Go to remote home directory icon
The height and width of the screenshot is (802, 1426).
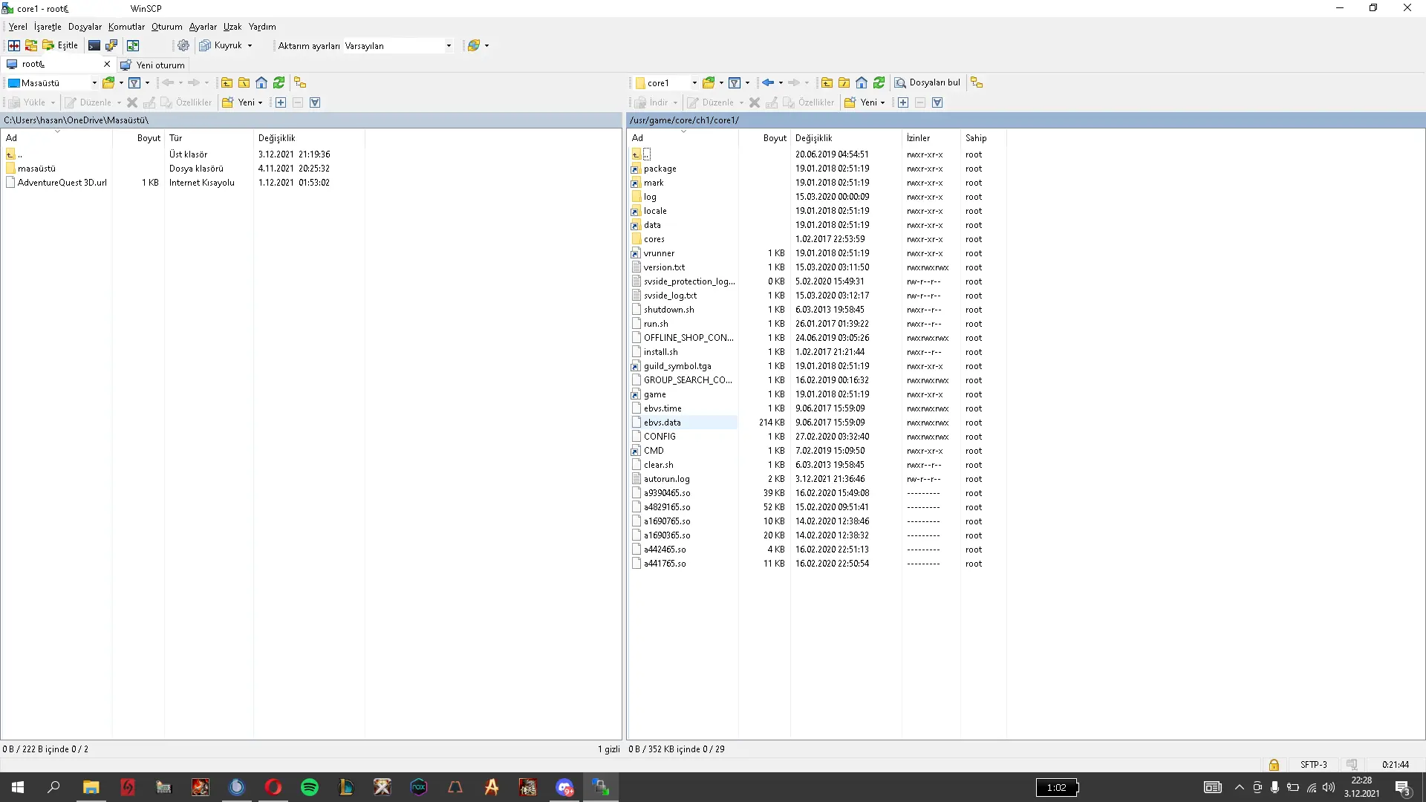point(862,82)
